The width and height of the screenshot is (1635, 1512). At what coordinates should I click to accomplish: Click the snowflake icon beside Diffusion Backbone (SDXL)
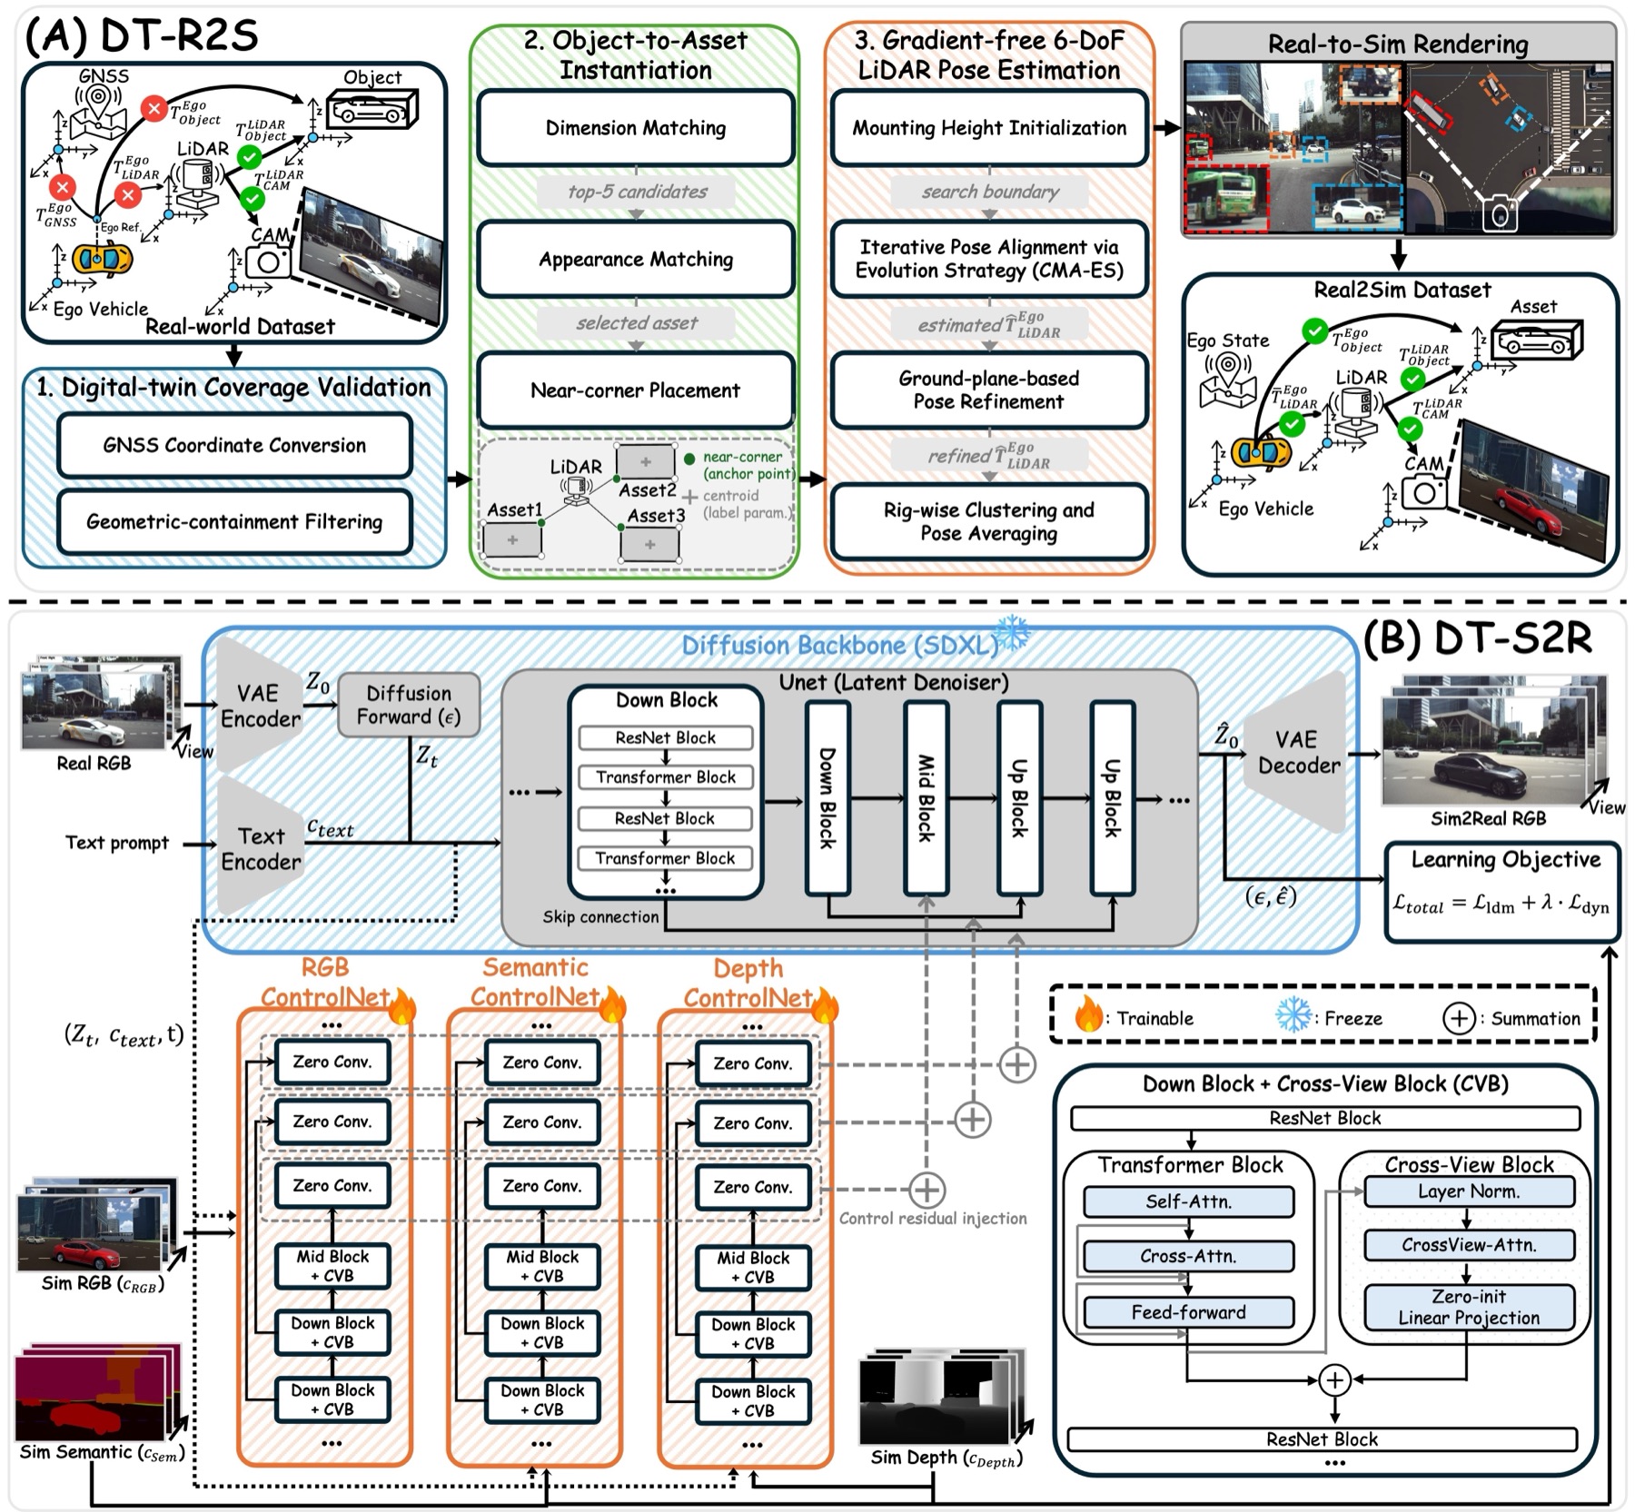[x=1012, y=633]
